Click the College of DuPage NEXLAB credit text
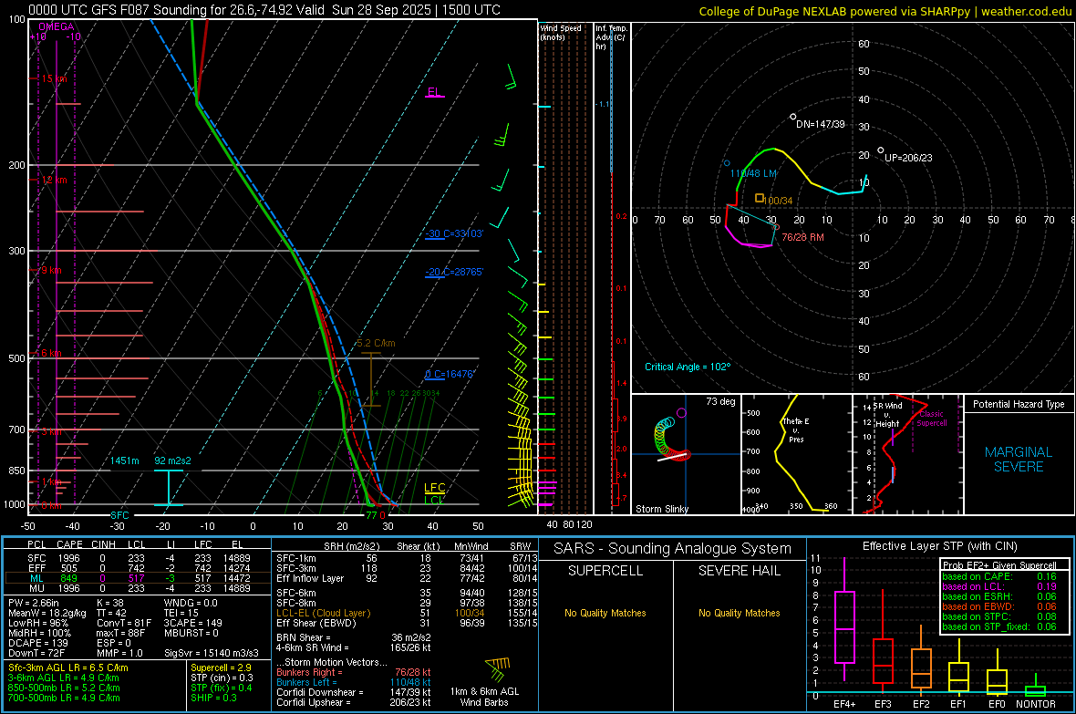 tap(885, 11)
